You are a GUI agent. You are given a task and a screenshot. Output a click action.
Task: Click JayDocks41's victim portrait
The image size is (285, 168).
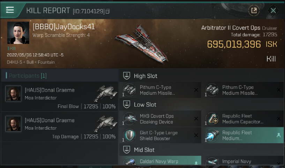coord(18,33)
